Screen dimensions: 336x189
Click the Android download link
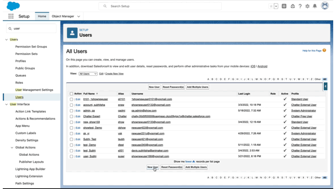click(x=262, y=66)
